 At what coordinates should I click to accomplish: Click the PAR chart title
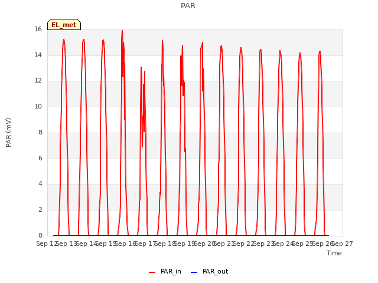tap(188, 6)
